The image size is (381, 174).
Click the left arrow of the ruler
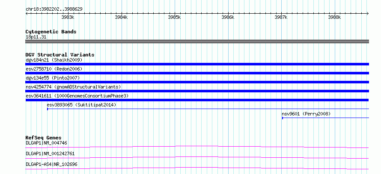(27, 13)
